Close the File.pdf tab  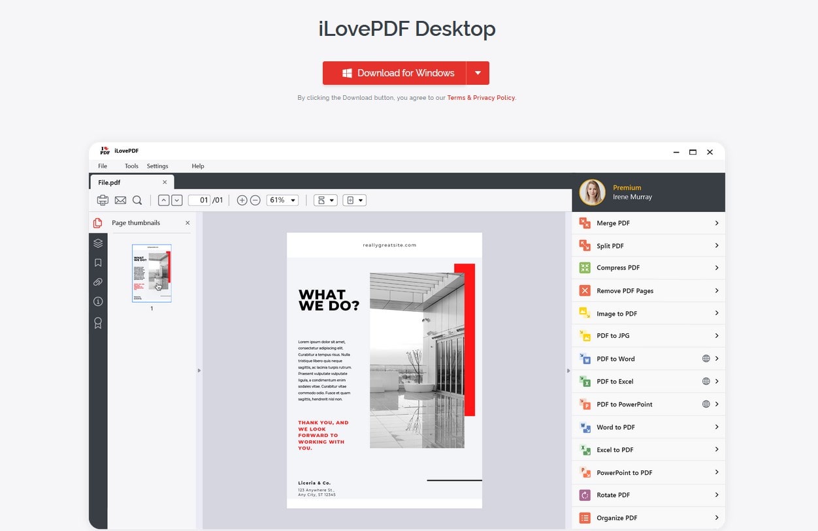coord(165,183)
